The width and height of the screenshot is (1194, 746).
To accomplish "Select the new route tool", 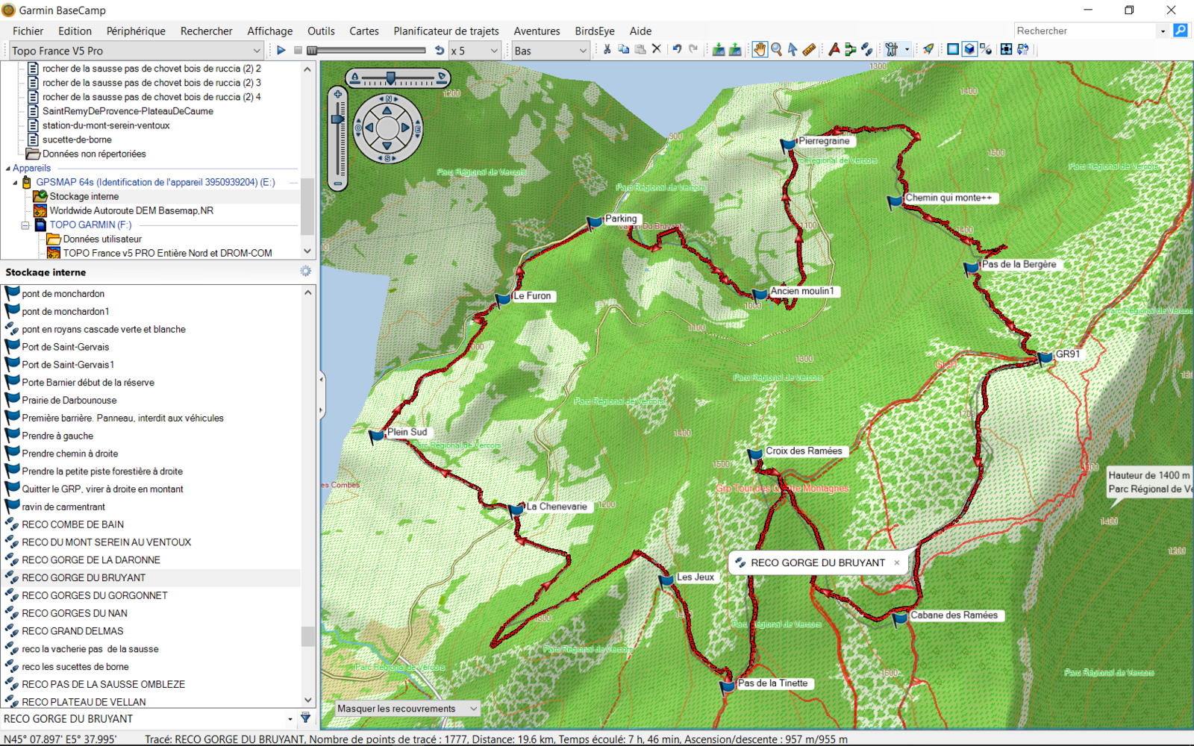I will coord(850,49).
